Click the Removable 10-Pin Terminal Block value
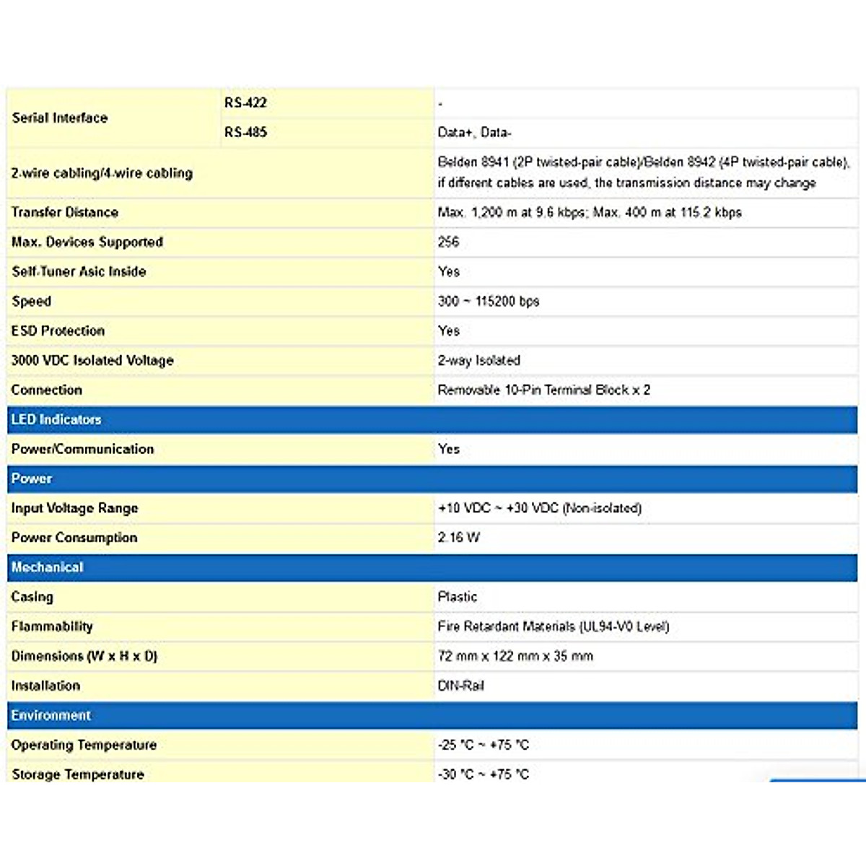 [543, 390]
